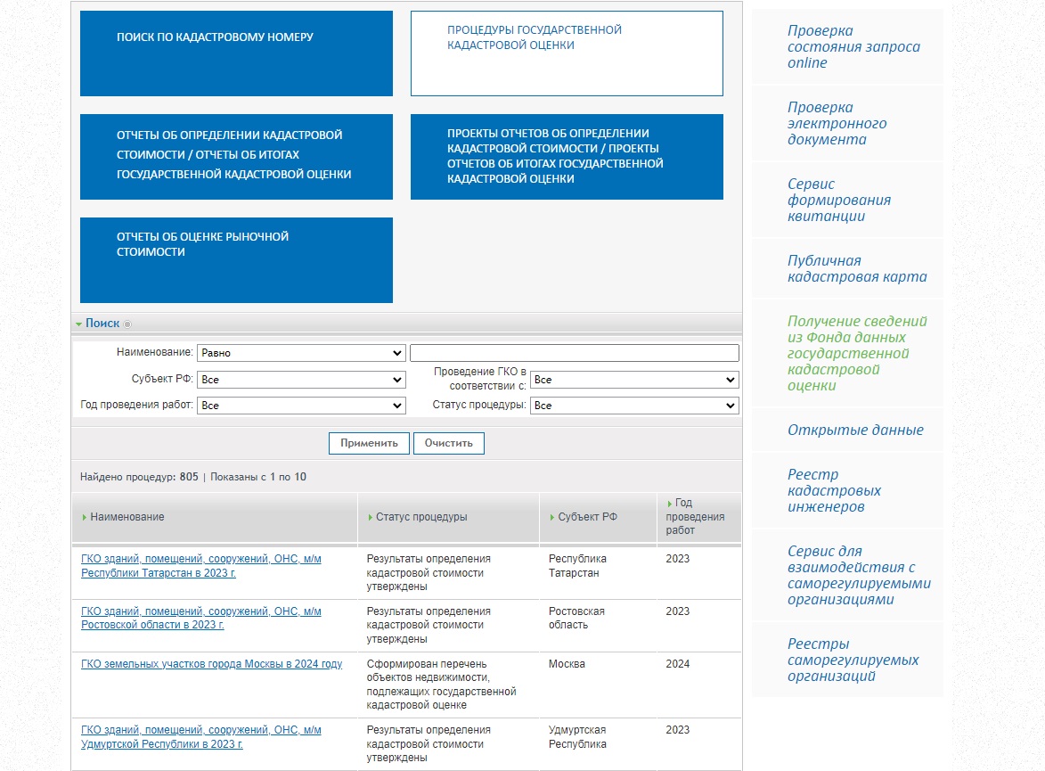Screen dimensions: 1045x771
Task: Sort by Статус процедуры column arrow
Action: (x=370, y=518)
